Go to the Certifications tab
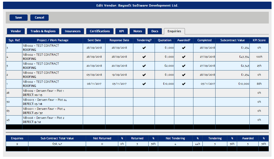 tap(100, 31)
